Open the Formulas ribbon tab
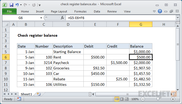Image resolution: width=182 pixels, height=104 pixels. [80, 11]
